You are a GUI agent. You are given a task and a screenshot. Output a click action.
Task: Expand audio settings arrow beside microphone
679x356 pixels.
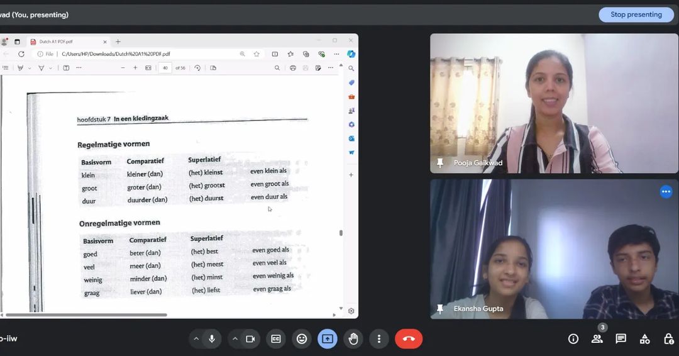(x=196, y=338)
